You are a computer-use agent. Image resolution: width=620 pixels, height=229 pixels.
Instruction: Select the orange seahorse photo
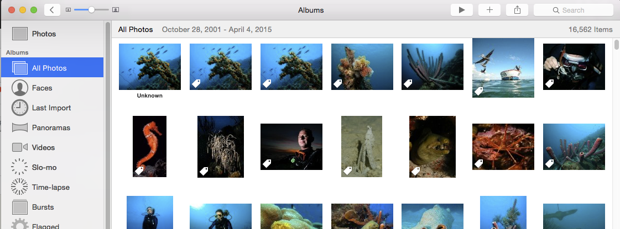[149, 146]
